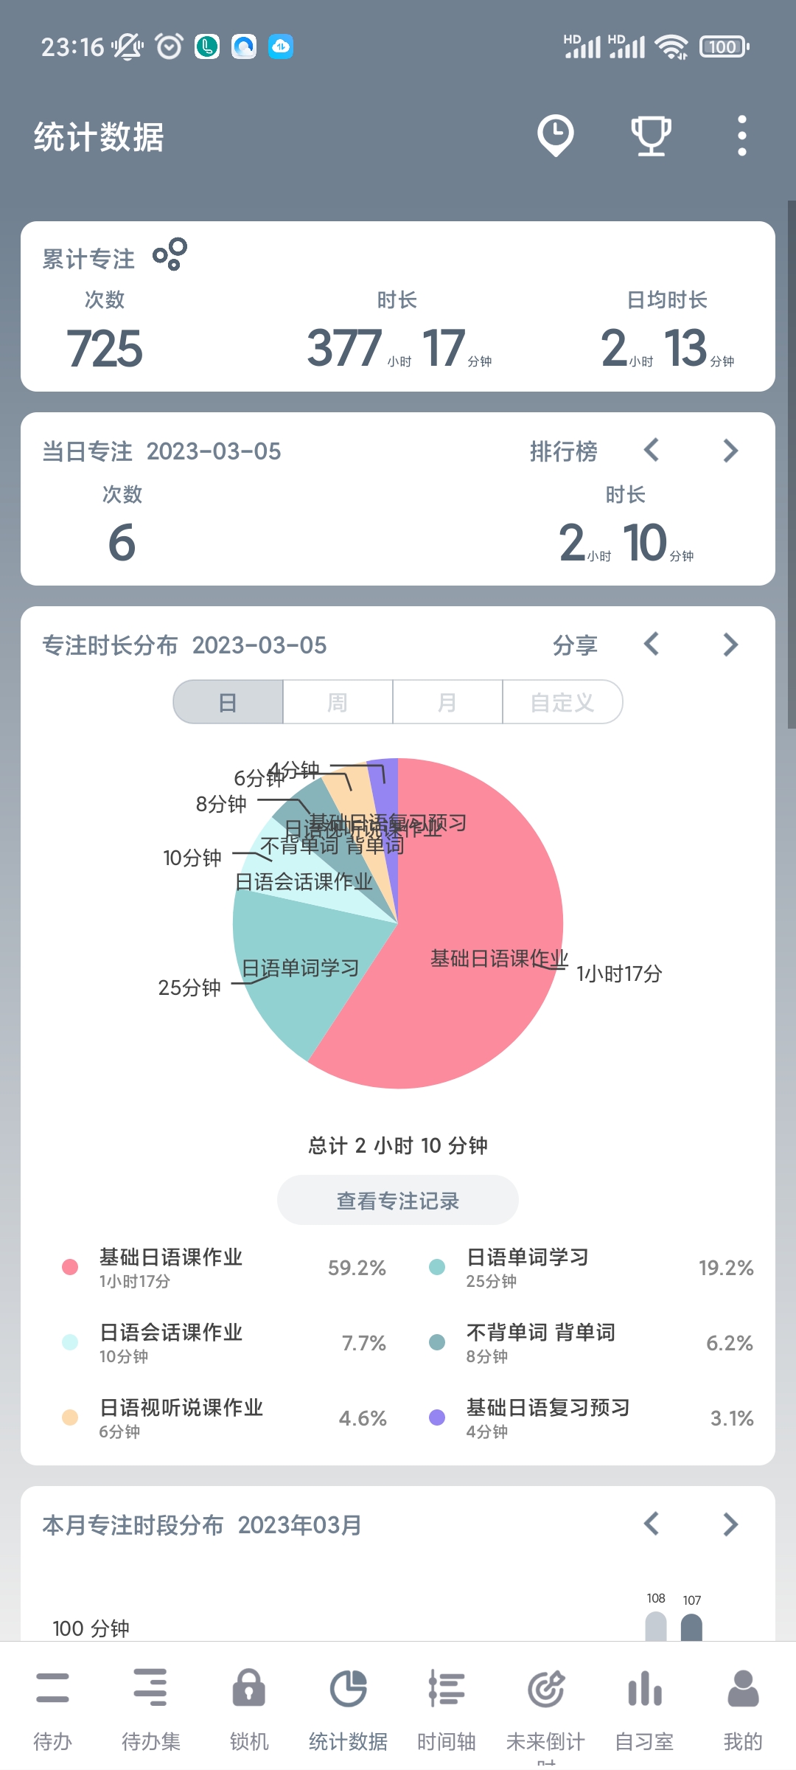Open the three-dot overflow menu
This screenshot has height=1770, width=796.
point(741,136)
